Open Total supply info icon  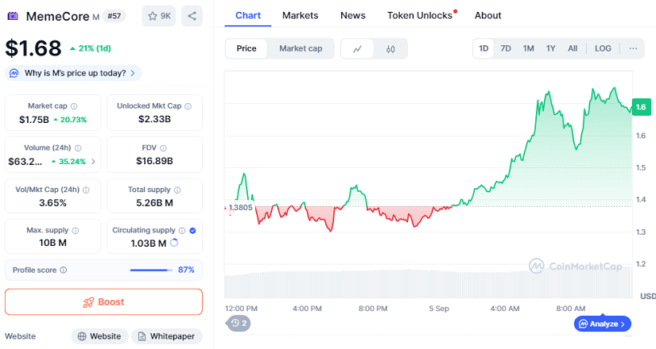tap(177, 190)
